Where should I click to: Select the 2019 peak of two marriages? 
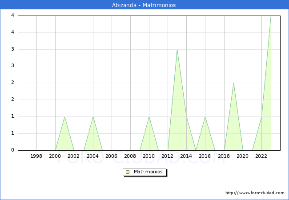(233, 83)
